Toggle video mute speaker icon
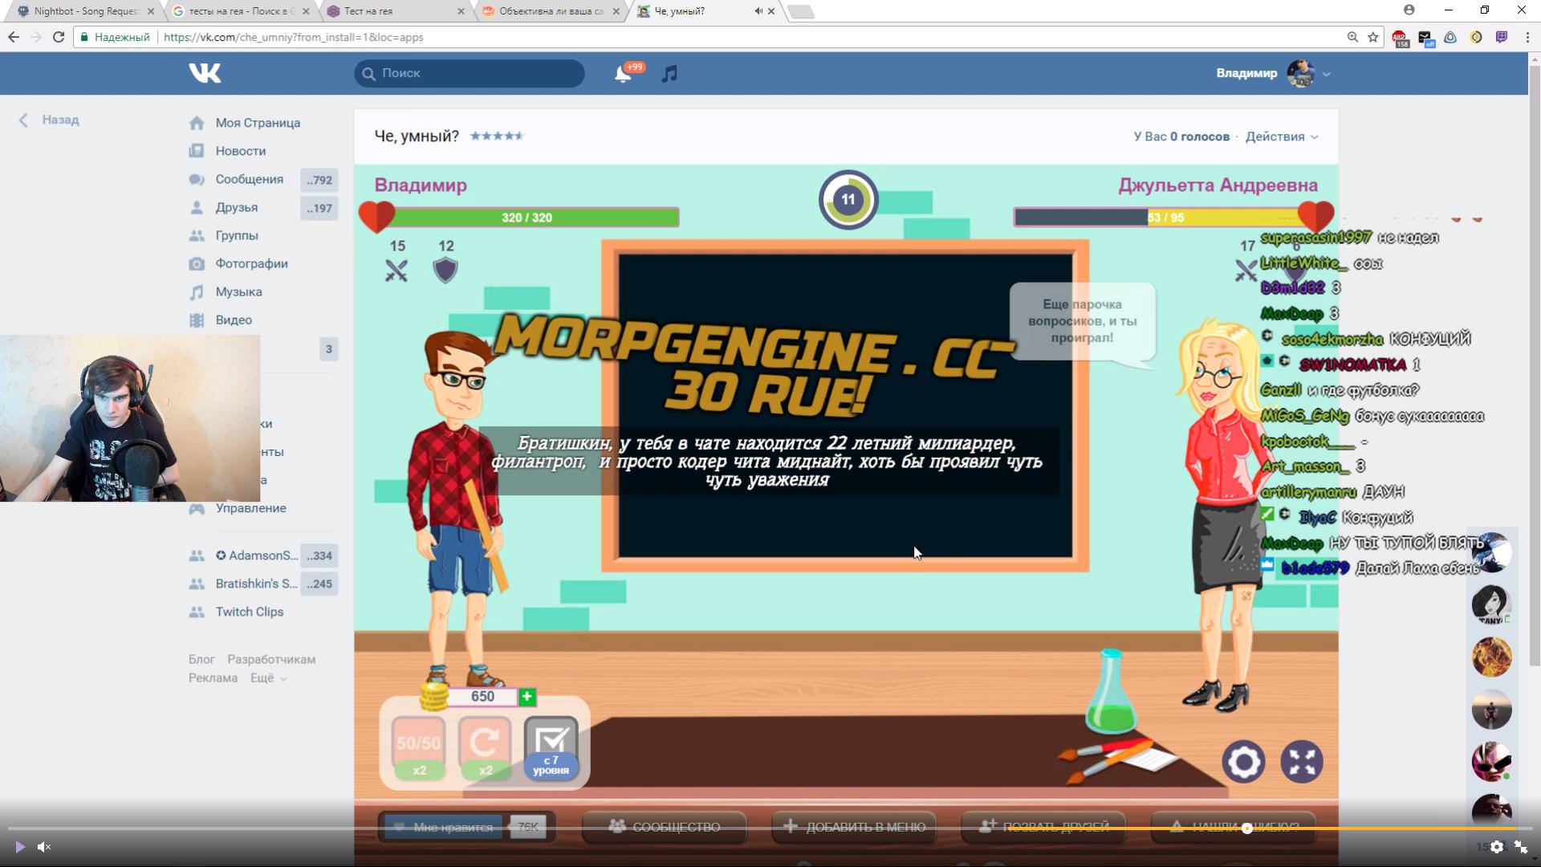The width and height of the screenshot is (1541, 867). click(44, 847)
